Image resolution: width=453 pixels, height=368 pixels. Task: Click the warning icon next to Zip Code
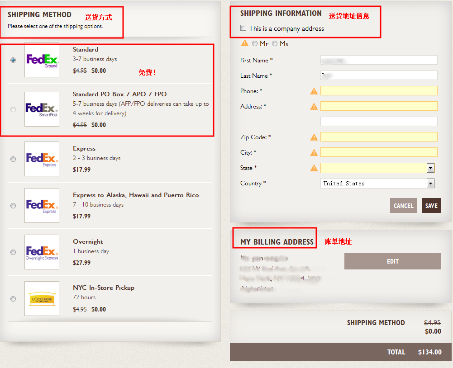pyautogui.click(x=314, y=137)
